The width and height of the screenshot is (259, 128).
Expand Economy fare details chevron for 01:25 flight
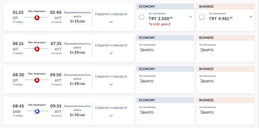pos(191,17)
